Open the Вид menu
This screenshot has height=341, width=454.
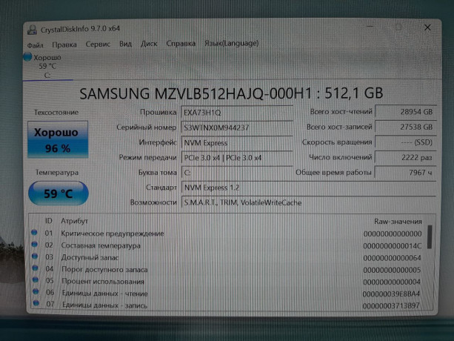click(126, 44)
